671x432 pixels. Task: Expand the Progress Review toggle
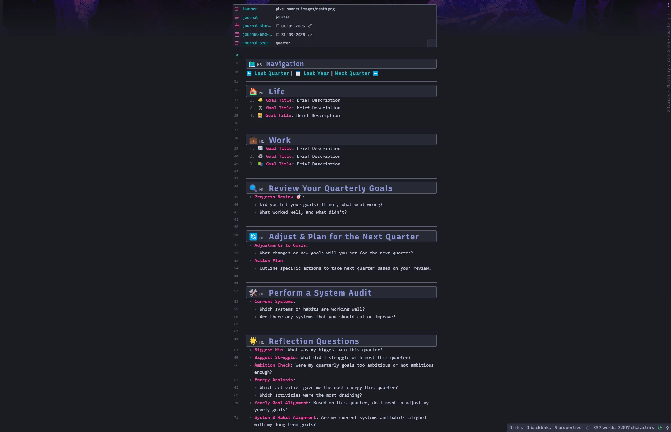click(x=250, y=197)
